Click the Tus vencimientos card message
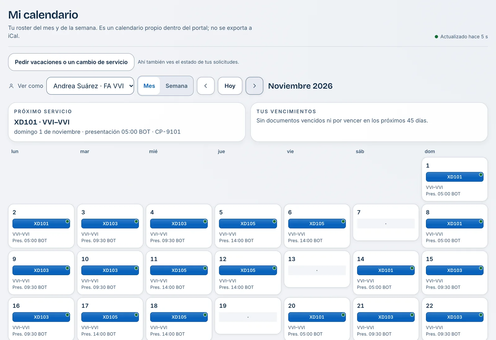 tap(342, 121)
